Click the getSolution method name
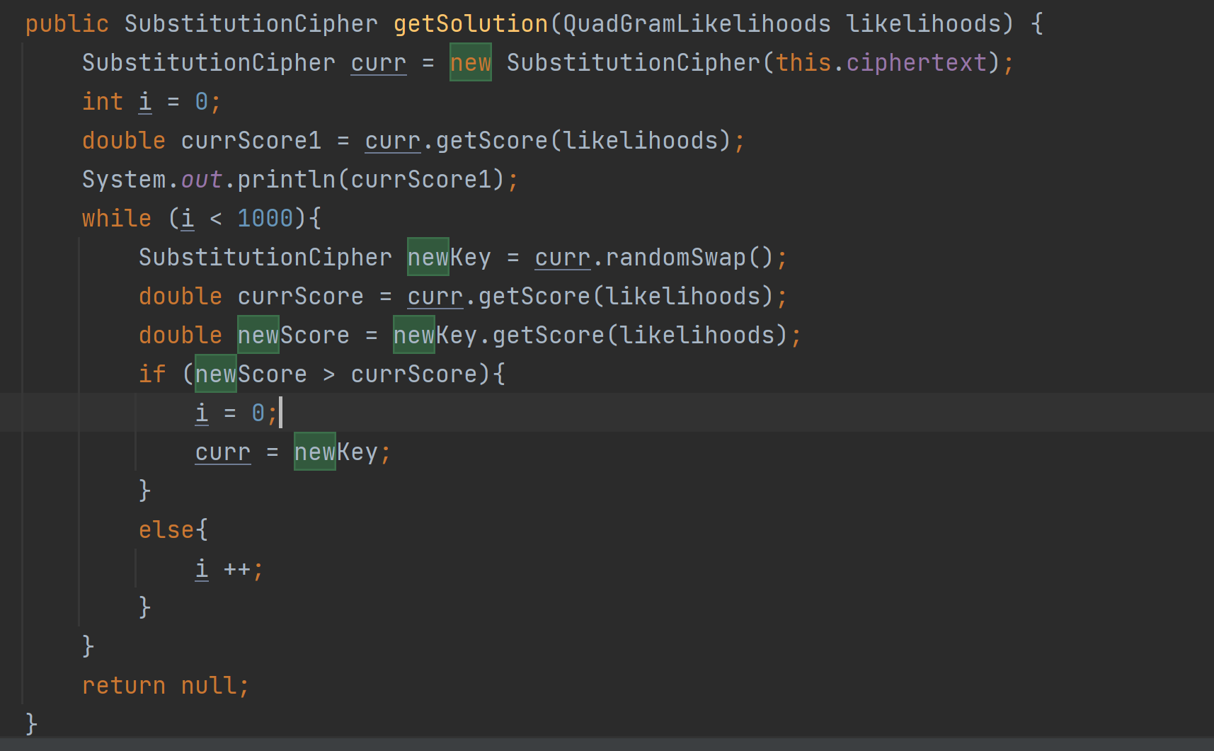 click(470, 24)
